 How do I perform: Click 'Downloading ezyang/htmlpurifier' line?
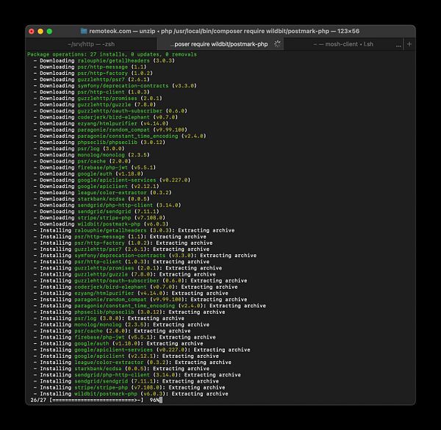[x=101, y=123]
